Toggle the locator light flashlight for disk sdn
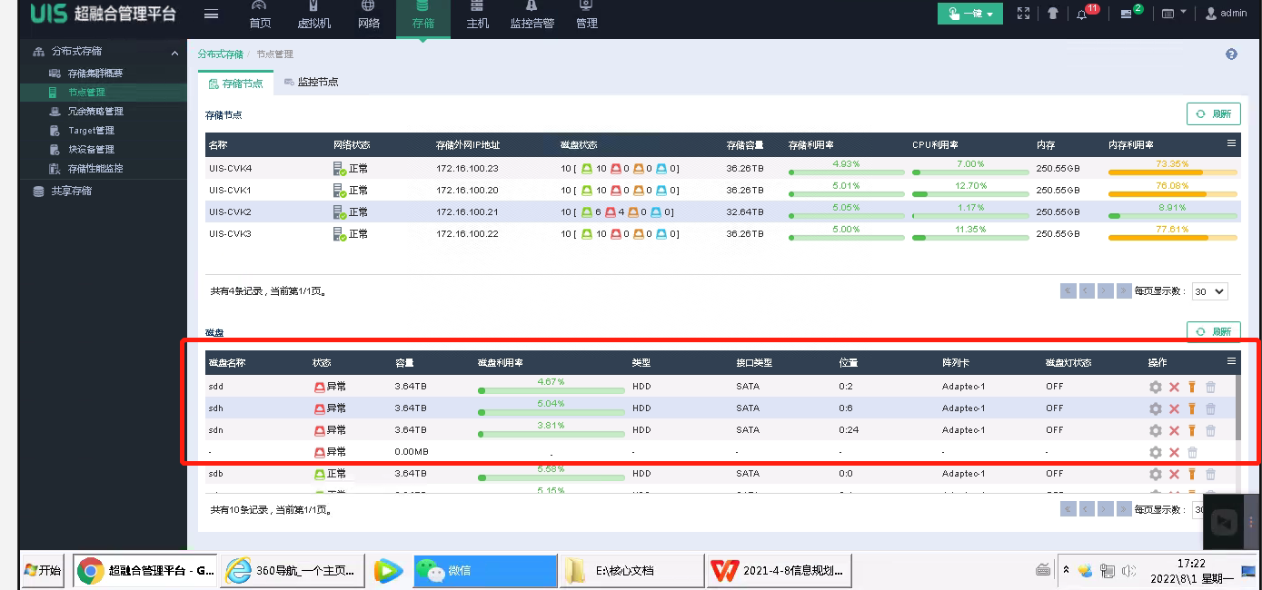1262x590 pixels. coord(1192,430)
